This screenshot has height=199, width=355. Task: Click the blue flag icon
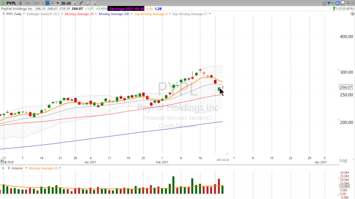tap(329, 3)
